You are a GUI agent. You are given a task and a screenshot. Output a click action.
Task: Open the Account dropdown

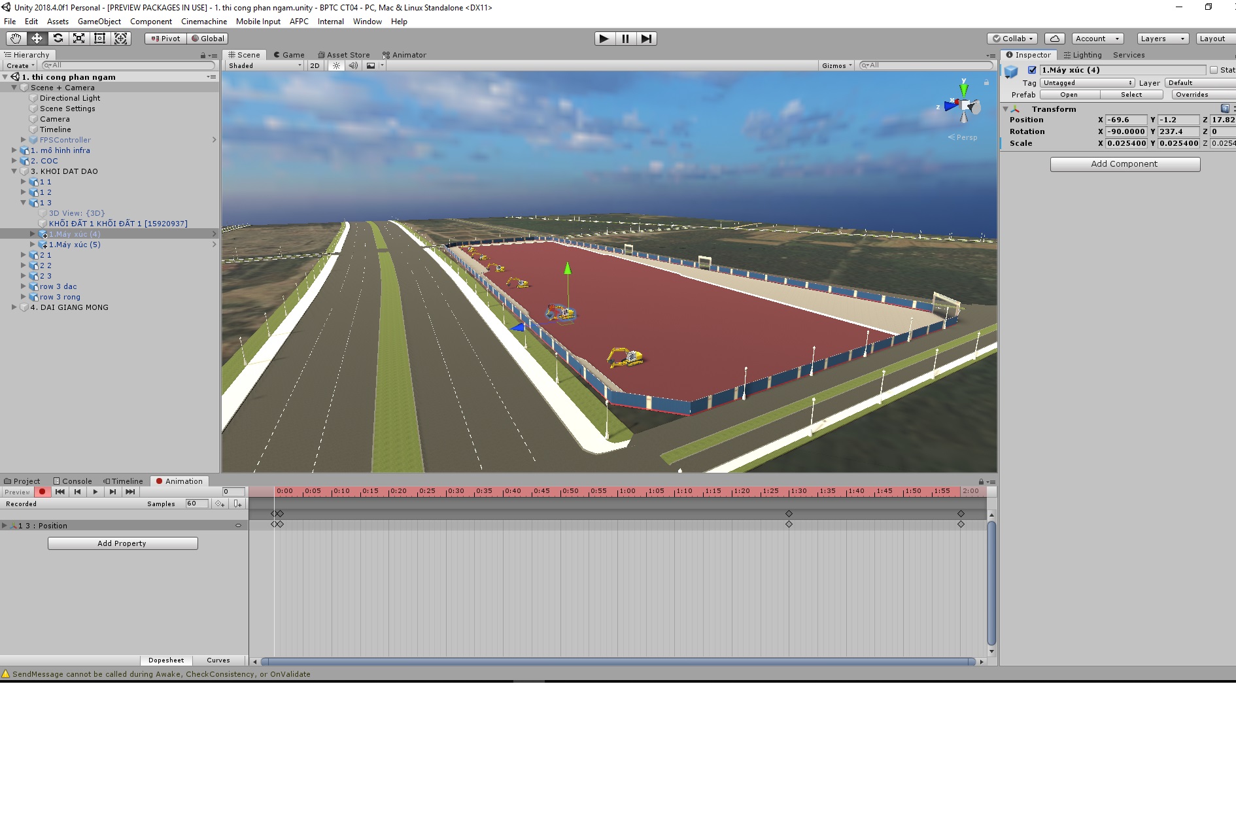1098,39
